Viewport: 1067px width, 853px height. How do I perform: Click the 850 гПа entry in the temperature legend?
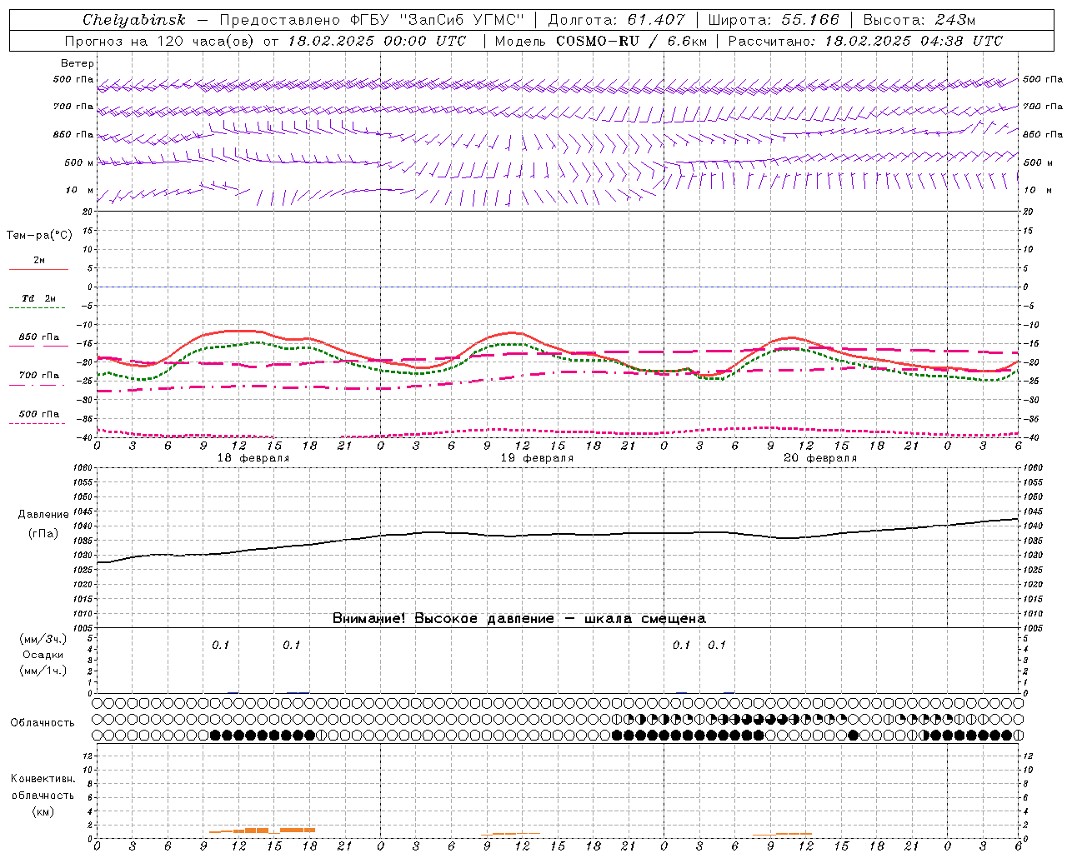39,341
